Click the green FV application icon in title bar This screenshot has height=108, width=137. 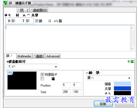5,3
